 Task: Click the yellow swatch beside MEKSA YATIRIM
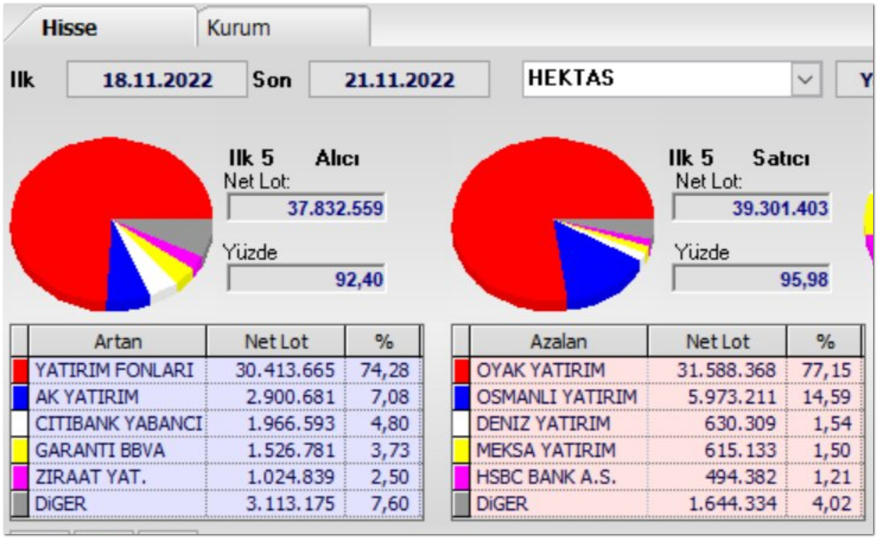[x=461, y=450]
